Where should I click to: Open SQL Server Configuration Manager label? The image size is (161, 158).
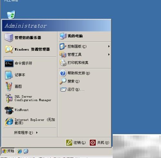tap(33, 98)
